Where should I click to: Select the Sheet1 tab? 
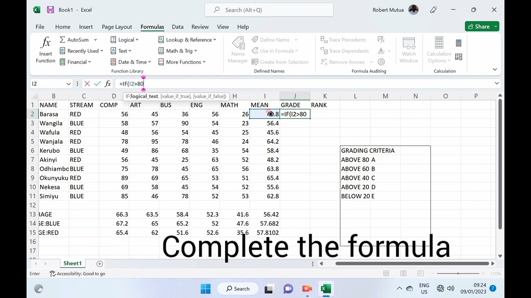pyautogui.click(x=73, y=264)
